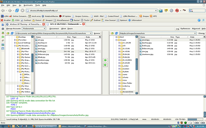Screen dimensions: 206x128
Task: Click the red blocked-circle toolbar icon
Action: tap(177, 10)
